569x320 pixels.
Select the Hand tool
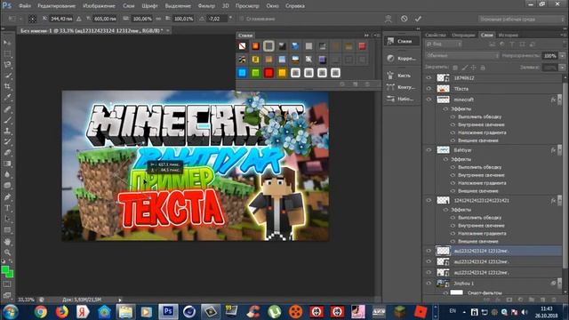point(7,242)
